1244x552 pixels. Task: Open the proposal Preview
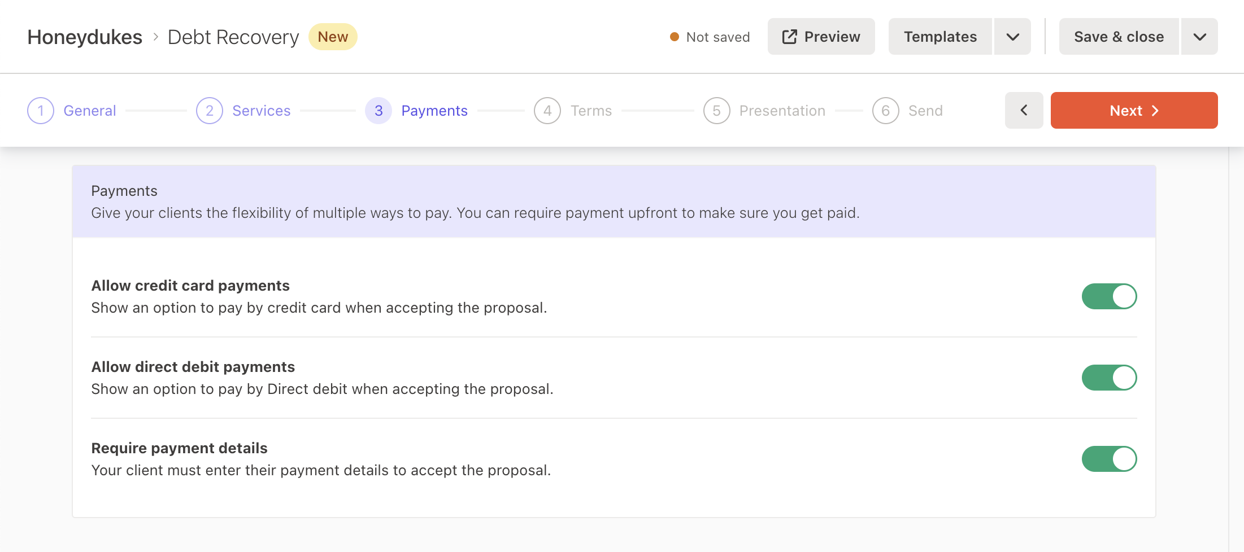(x=821, y=37)
